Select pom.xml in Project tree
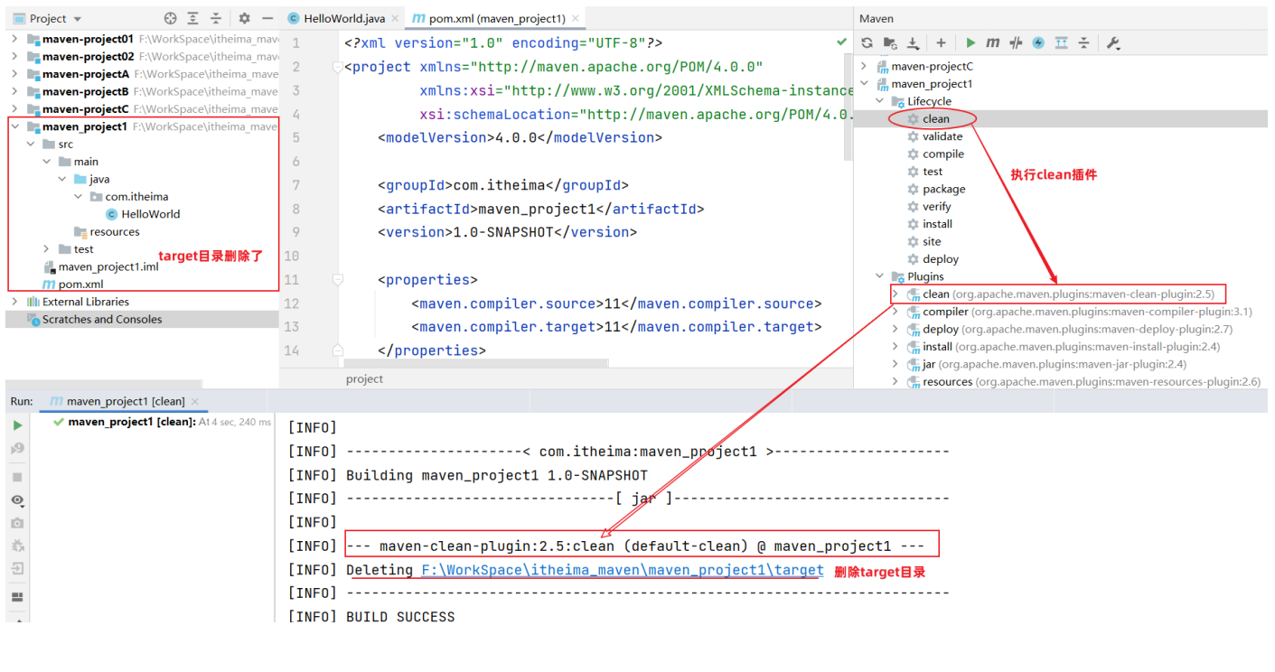The width and height of the screenshot is (1275, 672). [73, 285]
